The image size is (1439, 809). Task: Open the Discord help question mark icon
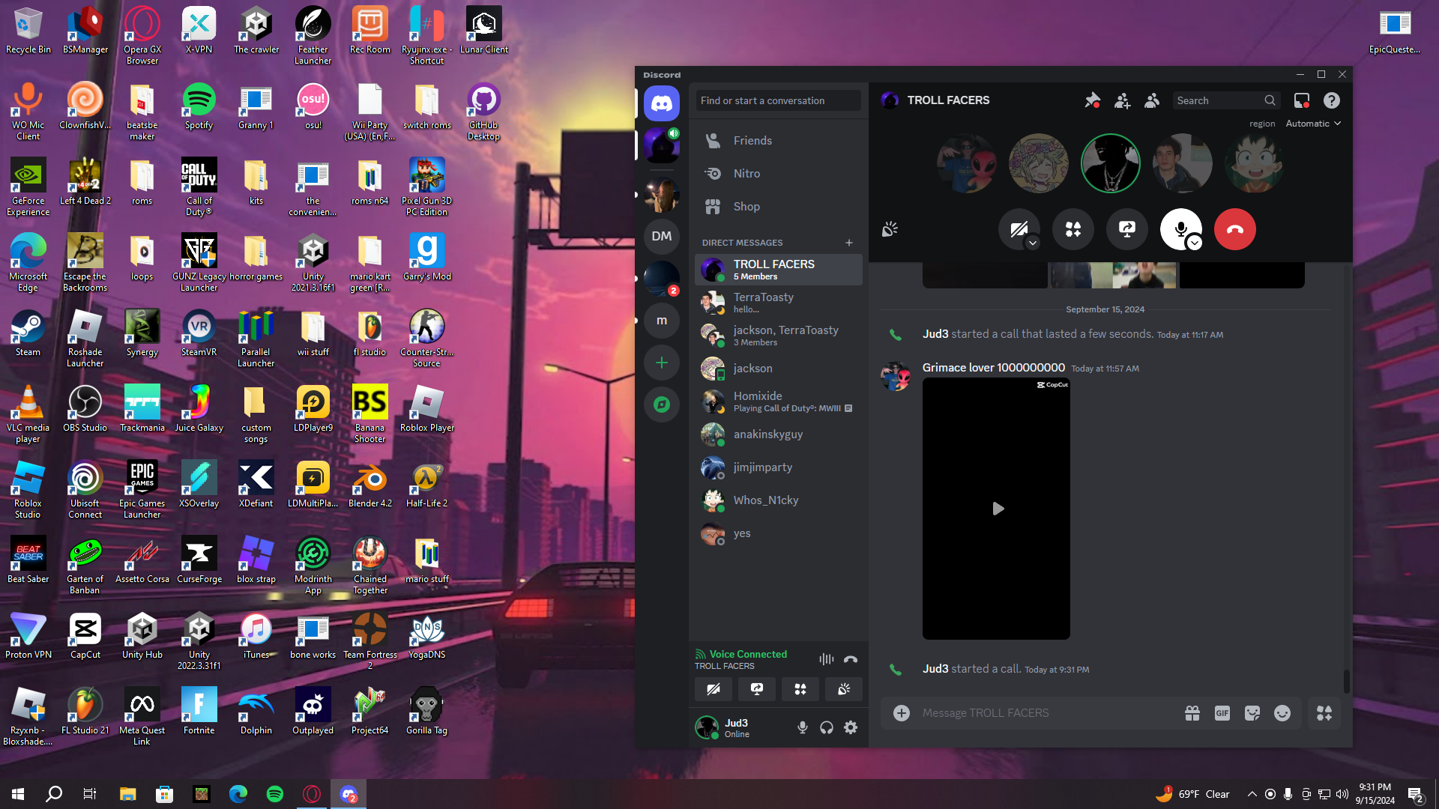(1331, 100)
